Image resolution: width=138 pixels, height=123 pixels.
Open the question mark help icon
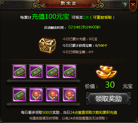tap(125, 5)
